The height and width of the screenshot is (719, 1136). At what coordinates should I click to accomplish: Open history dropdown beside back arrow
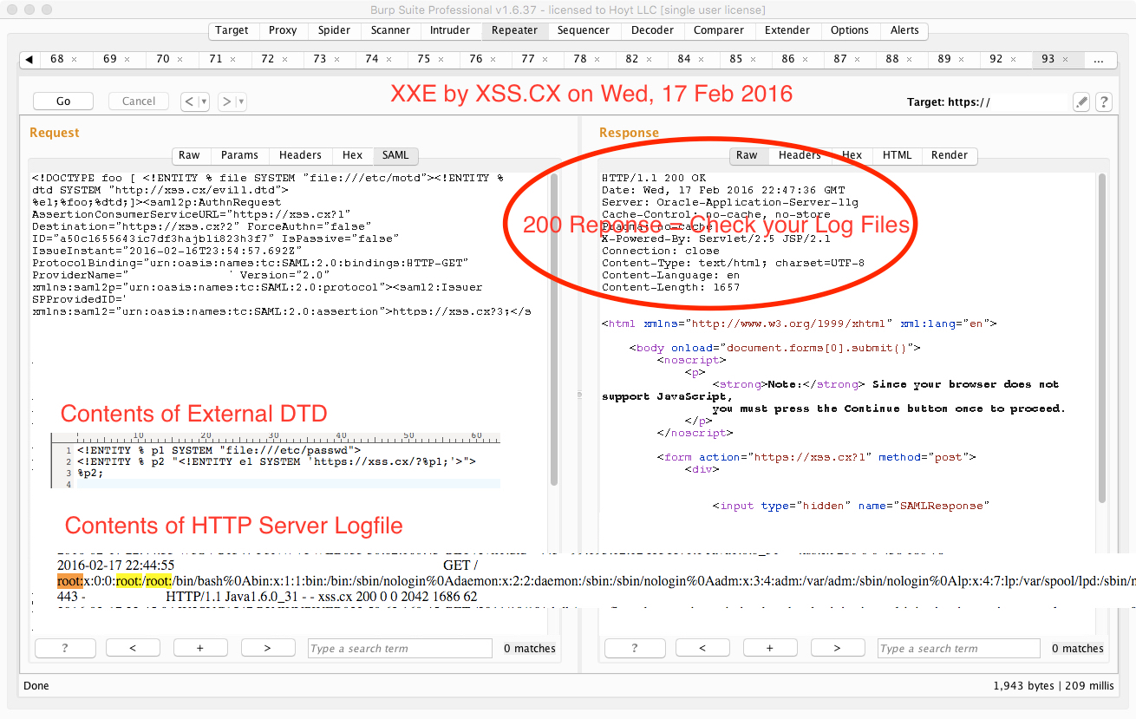click(205, 101)
